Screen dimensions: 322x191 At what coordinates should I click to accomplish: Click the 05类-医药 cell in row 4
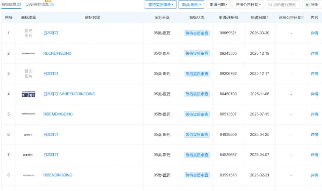(162, 94)
